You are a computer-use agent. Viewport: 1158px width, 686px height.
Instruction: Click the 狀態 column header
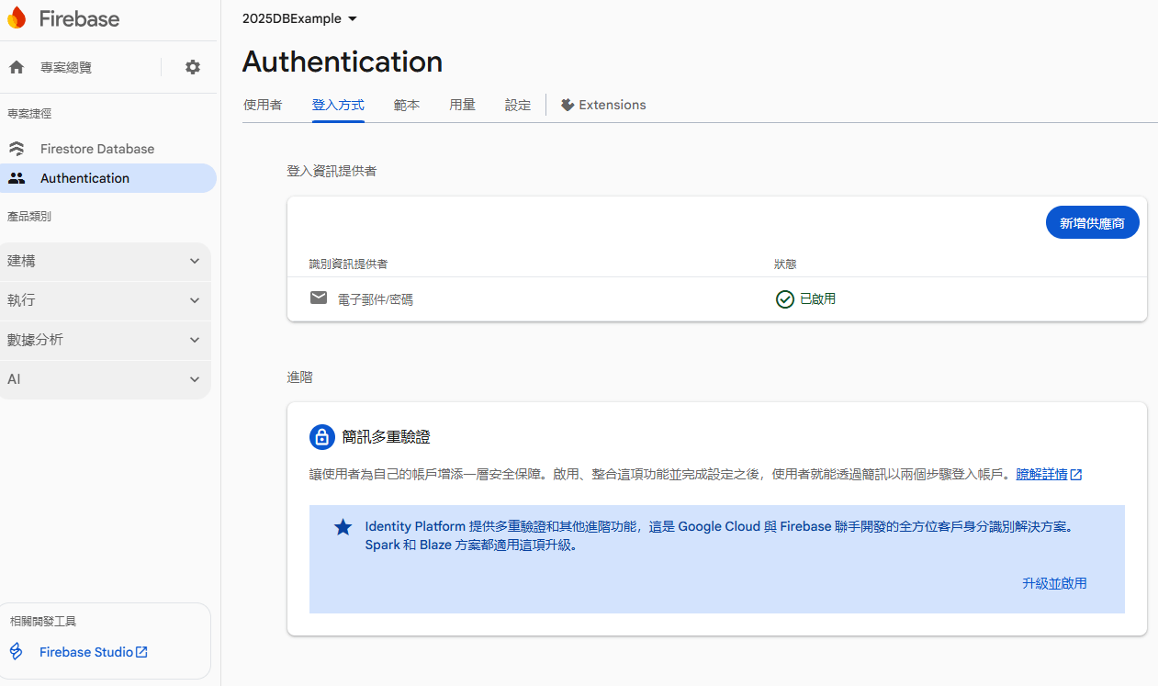click(x=785, y=264)
